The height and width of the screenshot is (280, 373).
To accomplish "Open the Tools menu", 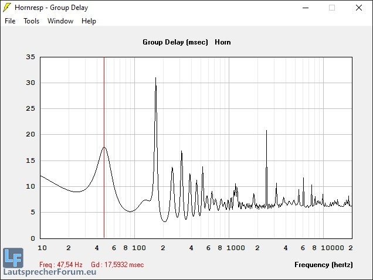I will tap(31, 21).
